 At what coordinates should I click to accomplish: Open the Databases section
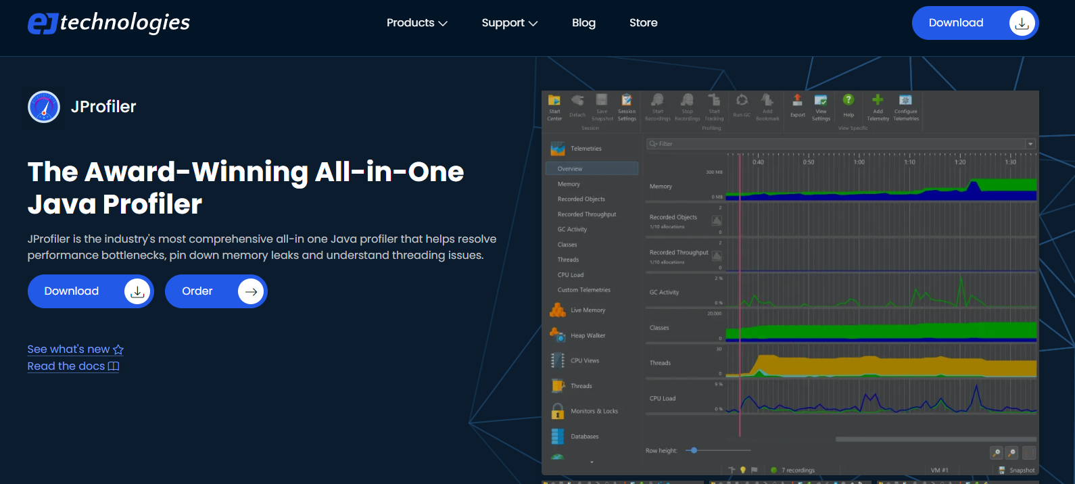click(575, 437)
